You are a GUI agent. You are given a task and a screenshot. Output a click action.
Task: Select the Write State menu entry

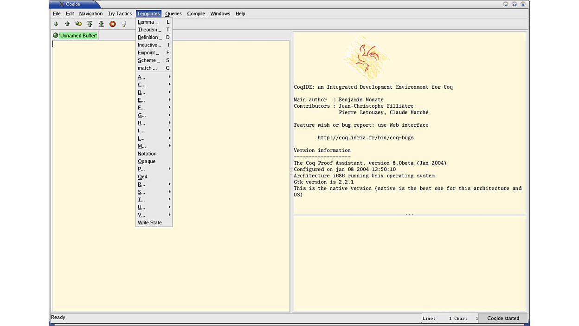pos(150,222)
